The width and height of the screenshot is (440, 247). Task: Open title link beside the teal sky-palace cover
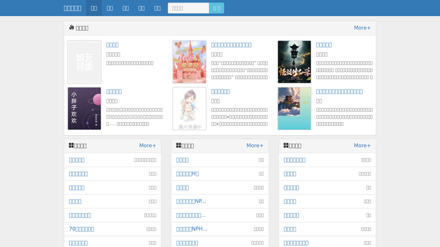click(x=340, y=91)
